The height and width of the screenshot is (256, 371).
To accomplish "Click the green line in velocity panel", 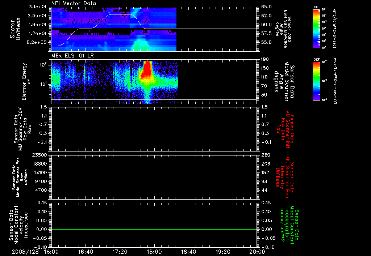I will pyautogui.click(x=154, y=229).
